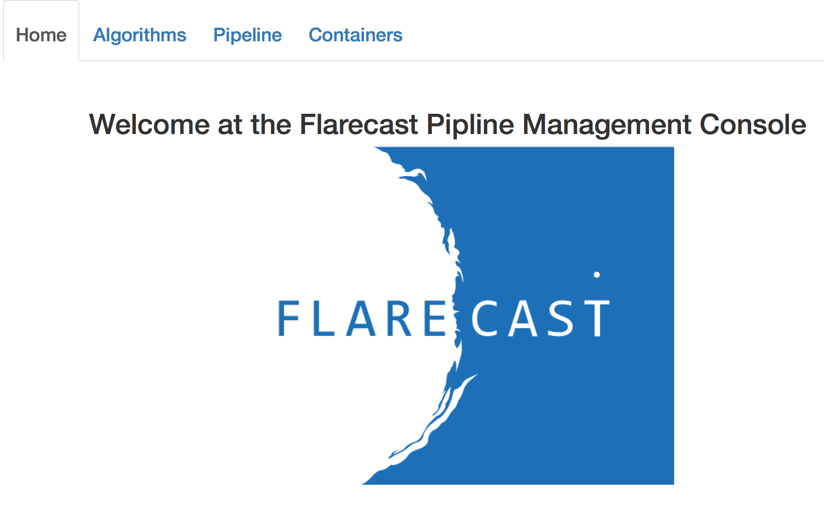
Task: Click the white dot above the logo's T
Action: 597,275
